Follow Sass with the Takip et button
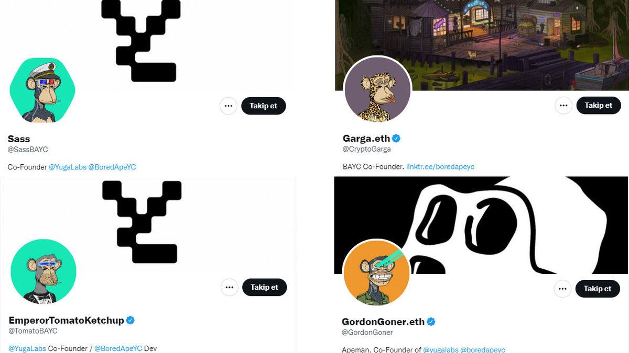This screenshot has width=629, height=353. (x=264, y=106)
